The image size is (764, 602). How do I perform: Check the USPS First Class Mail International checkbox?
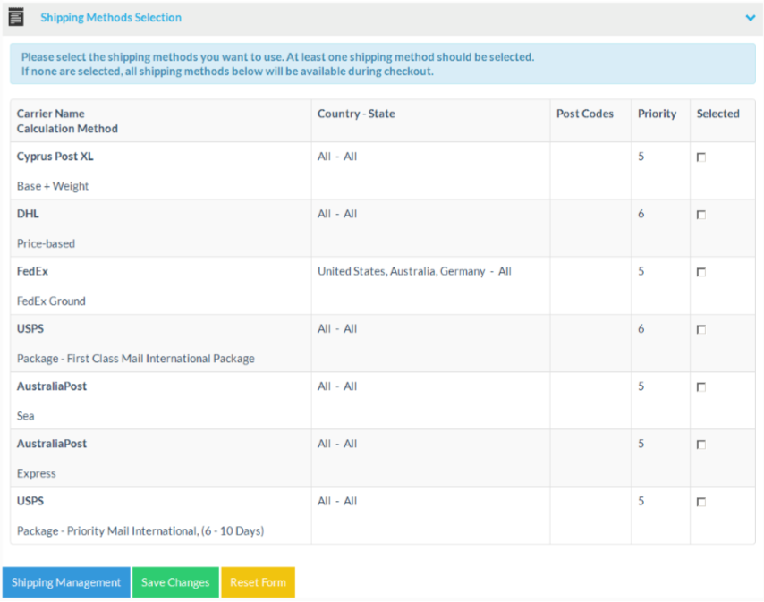(x=701, y=330)
